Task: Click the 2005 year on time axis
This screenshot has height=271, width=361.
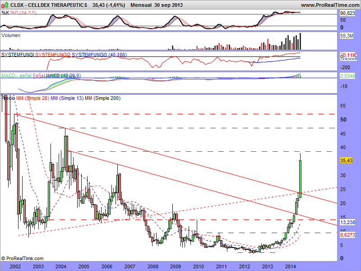Action: click(84, 266)
